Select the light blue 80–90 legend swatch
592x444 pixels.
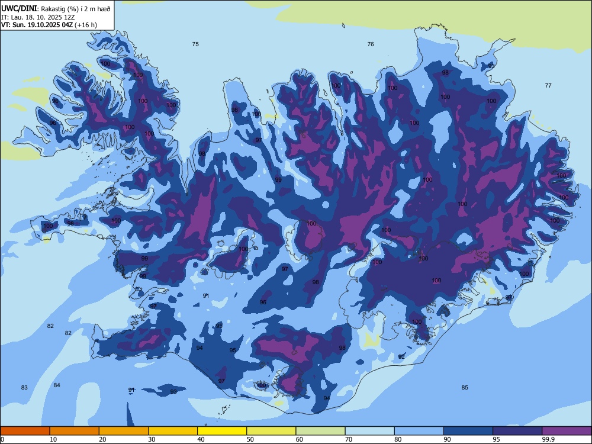point(419,431)
